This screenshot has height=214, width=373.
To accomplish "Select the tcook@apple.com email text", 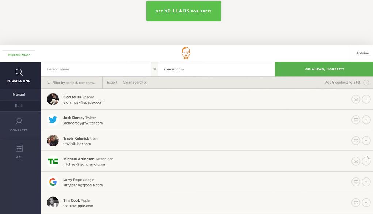I will [x=78, y=206].
